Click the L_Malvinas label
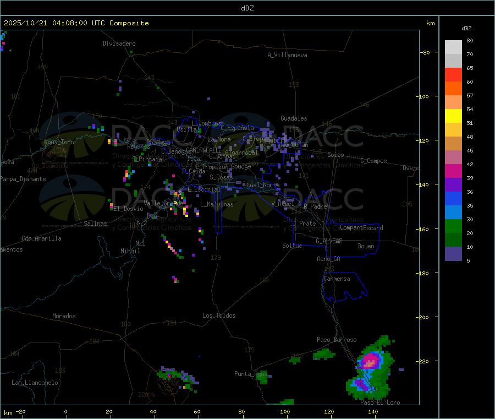 coord(217,204)
